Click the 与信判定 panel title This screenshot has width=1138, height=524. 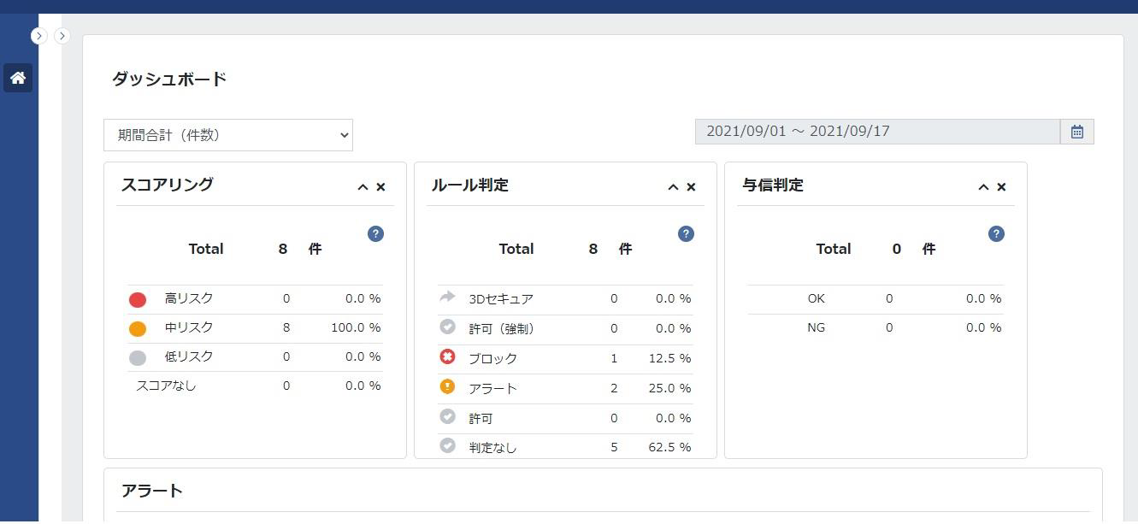click(773, 185)
